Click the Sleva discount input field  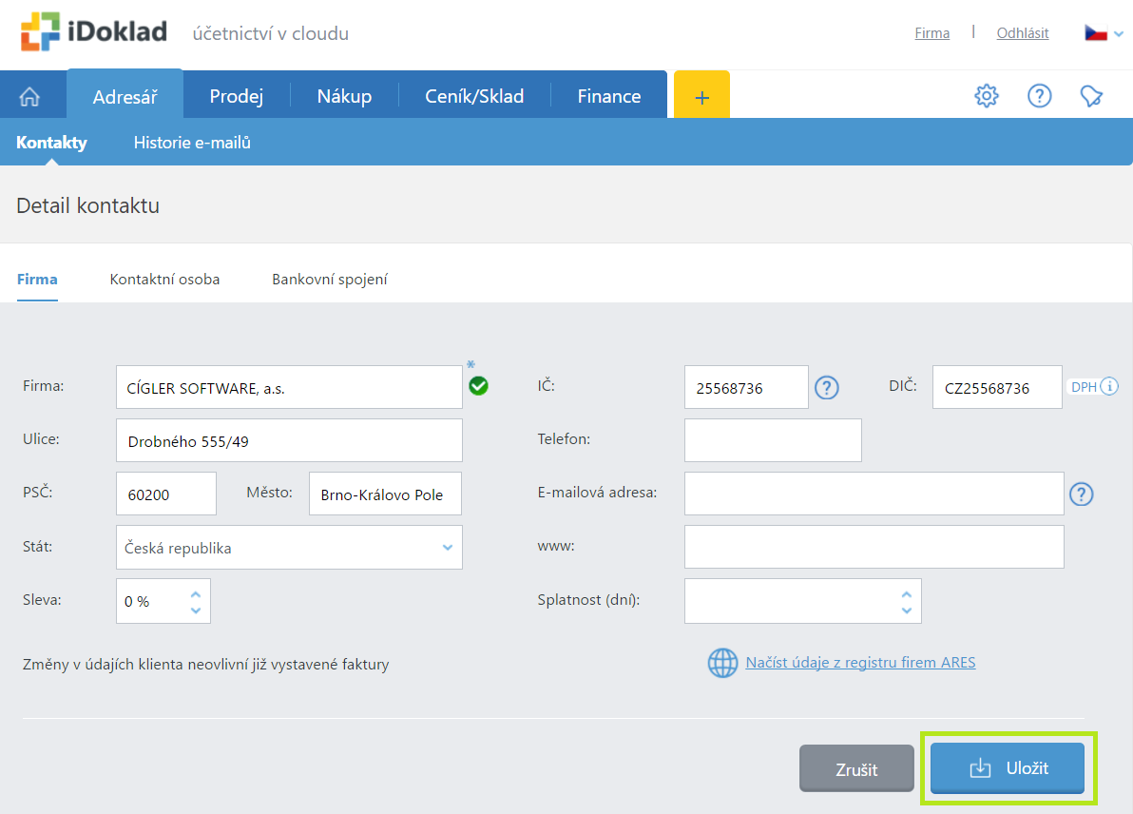pos(163,601)
